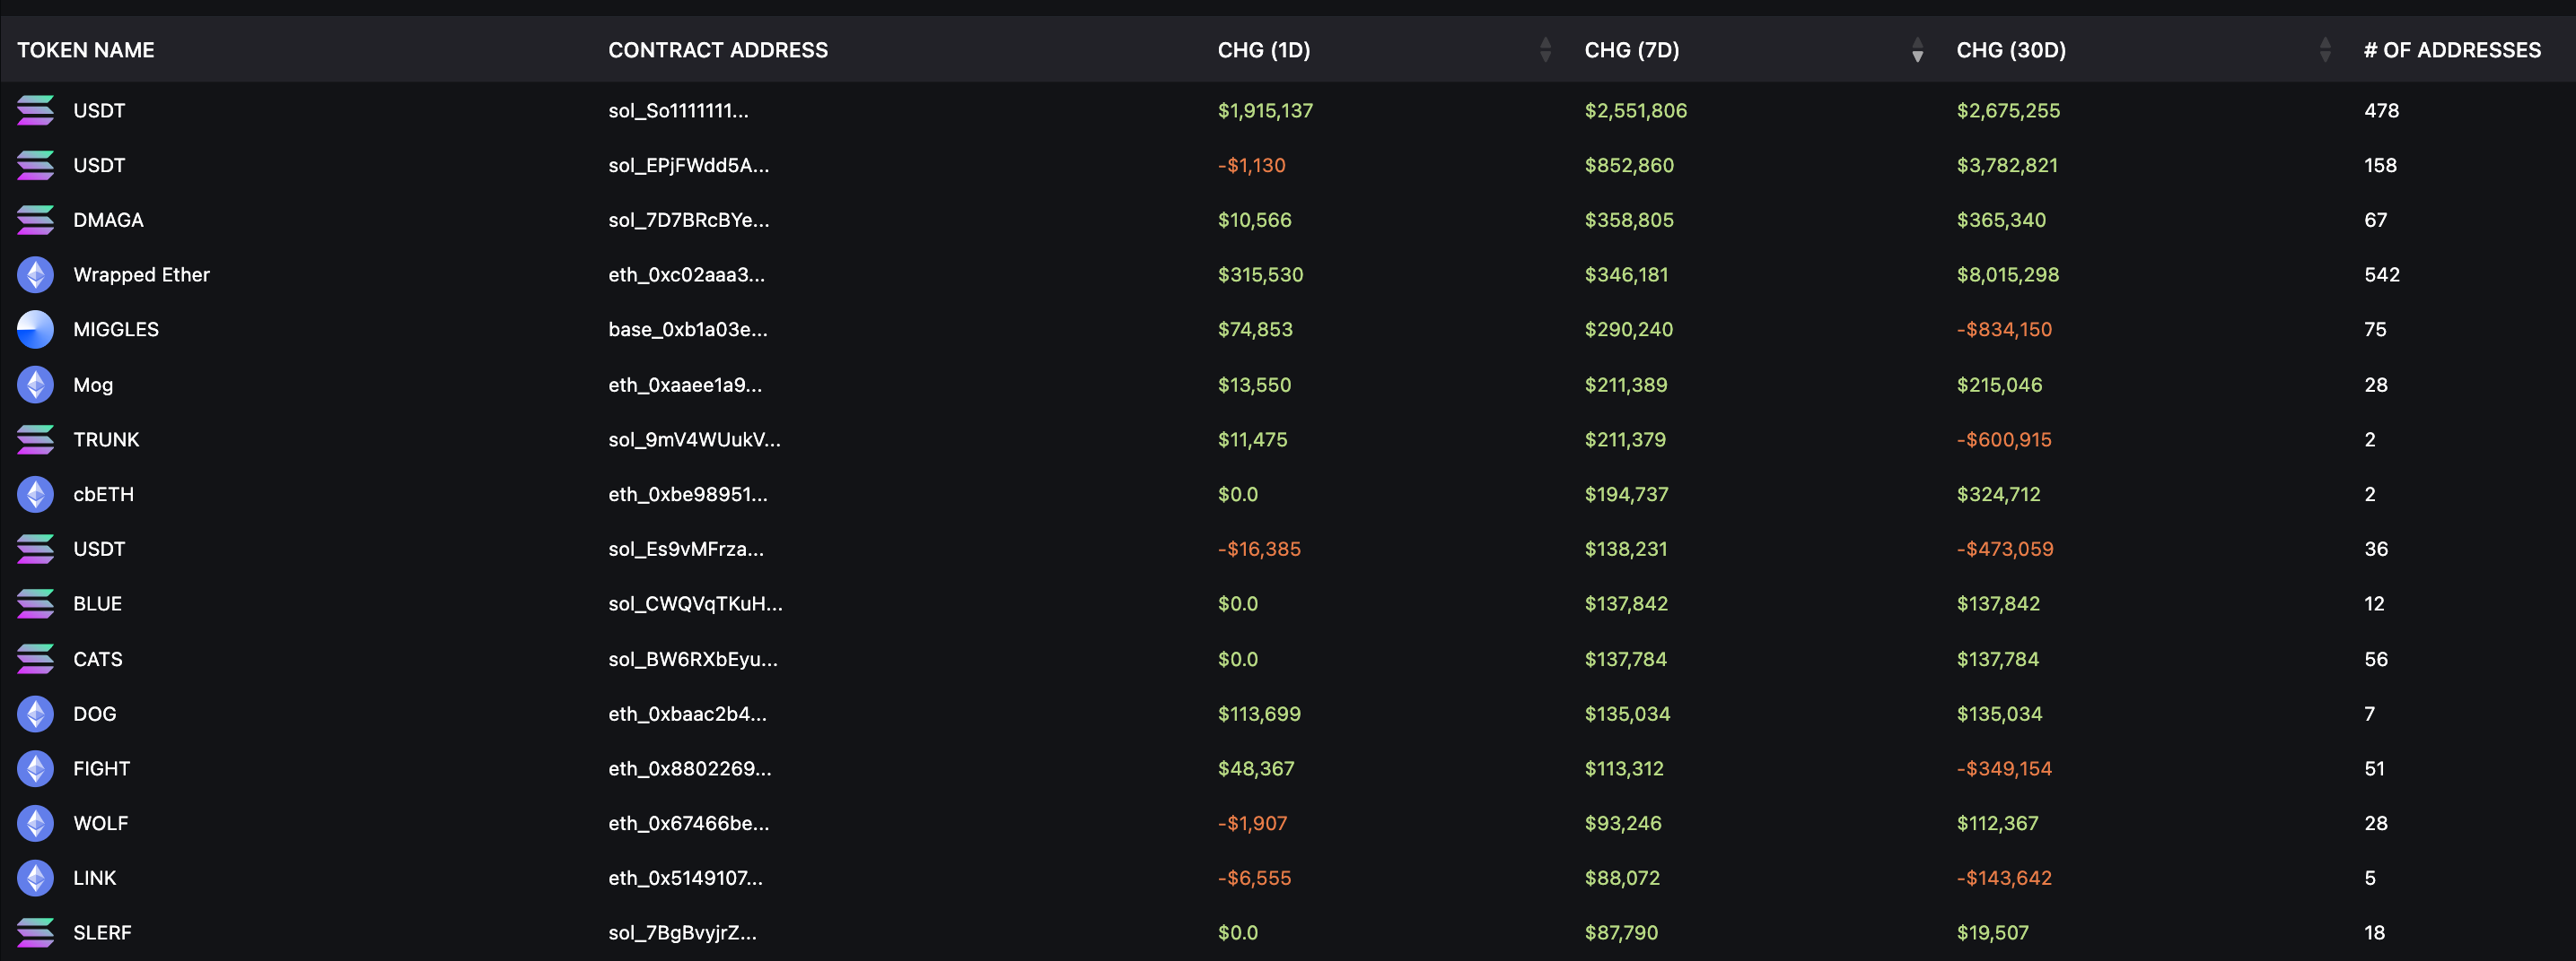This screenshot has width=2576, height=961.
Task: Sort by CHG (1D) using its sort arrows
Action: coord(1545,50)
